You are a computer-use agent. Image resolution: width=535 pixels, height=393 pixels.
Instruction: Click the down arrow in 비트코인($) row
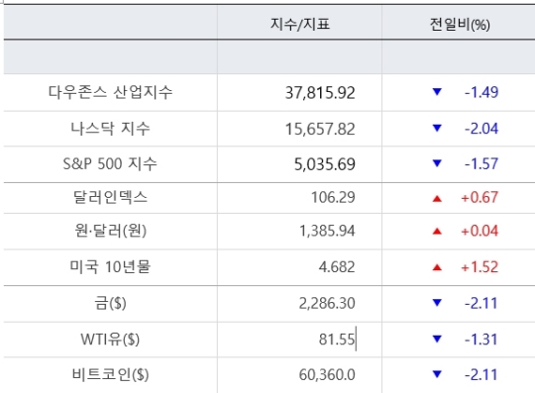(x=437, y=374)
